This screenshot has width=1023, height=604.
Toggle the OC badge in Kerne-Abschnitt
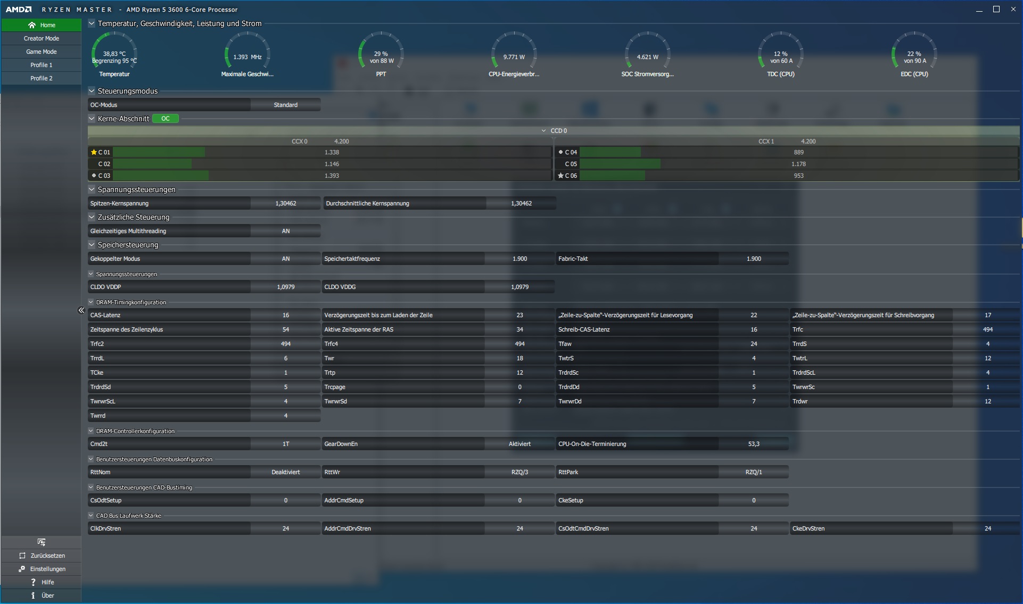pos(166,119)
